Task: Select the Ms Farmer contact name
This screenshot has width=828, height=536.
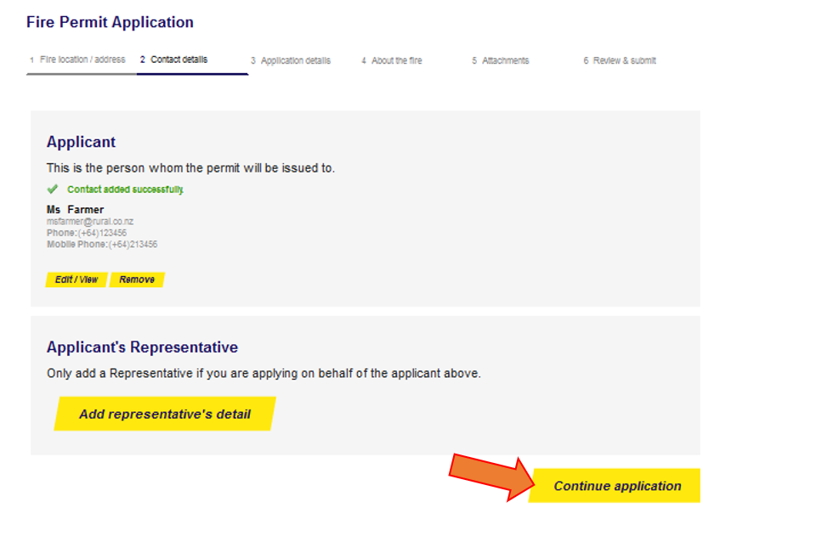Action: [75, 210]
